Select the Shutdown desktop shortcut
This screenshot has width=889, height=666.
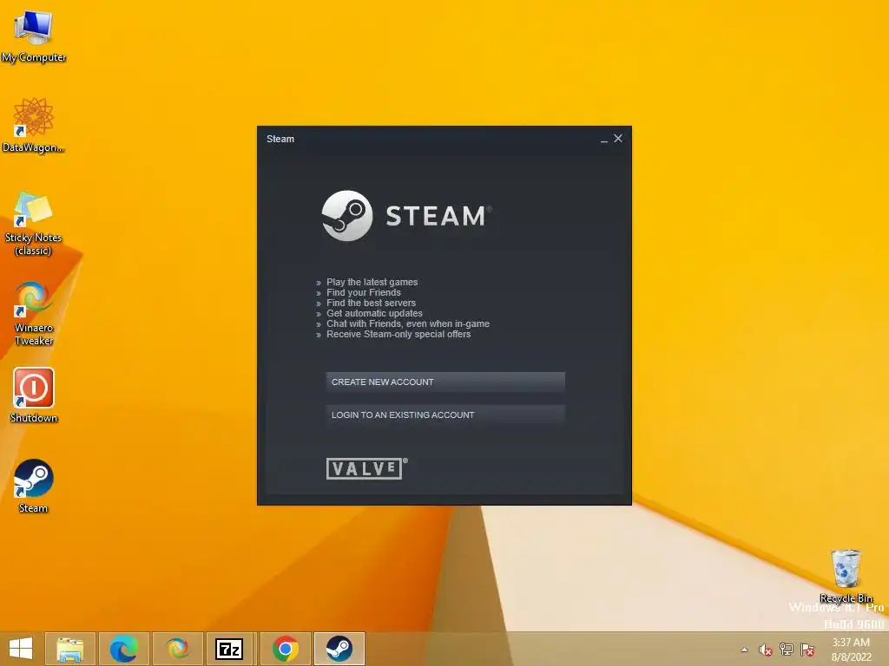click(34, 395)
